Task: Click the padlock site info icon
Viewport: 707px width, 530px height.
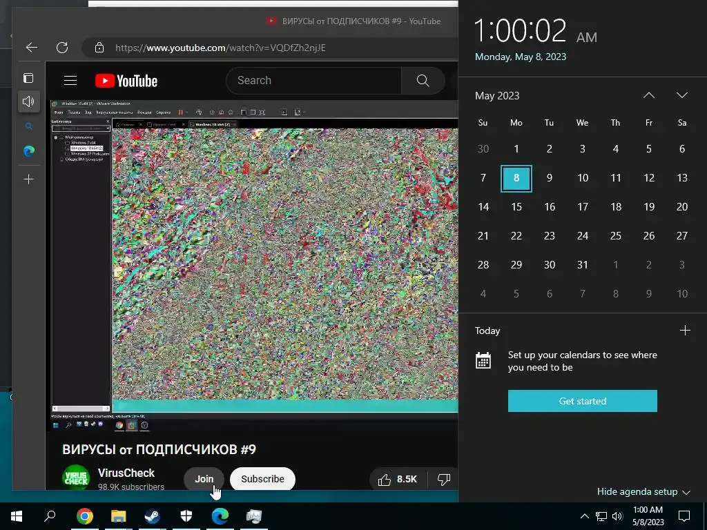Action: [99, 48]
